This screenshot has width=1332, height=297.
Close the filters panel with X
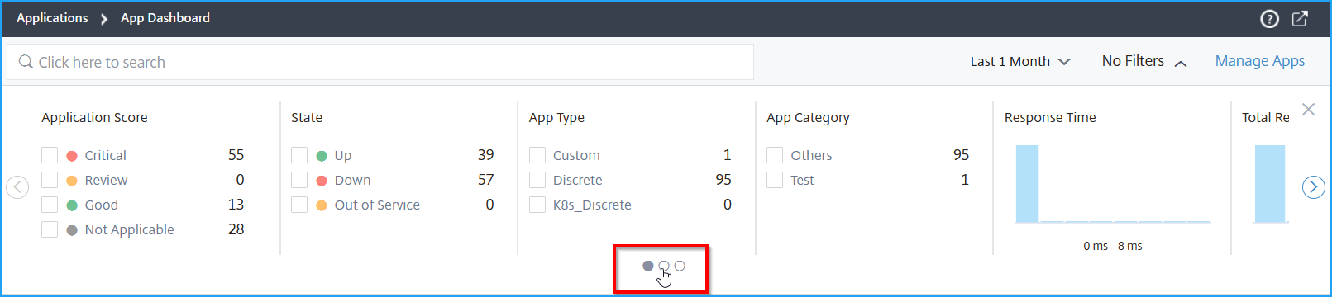[1308, 109]
